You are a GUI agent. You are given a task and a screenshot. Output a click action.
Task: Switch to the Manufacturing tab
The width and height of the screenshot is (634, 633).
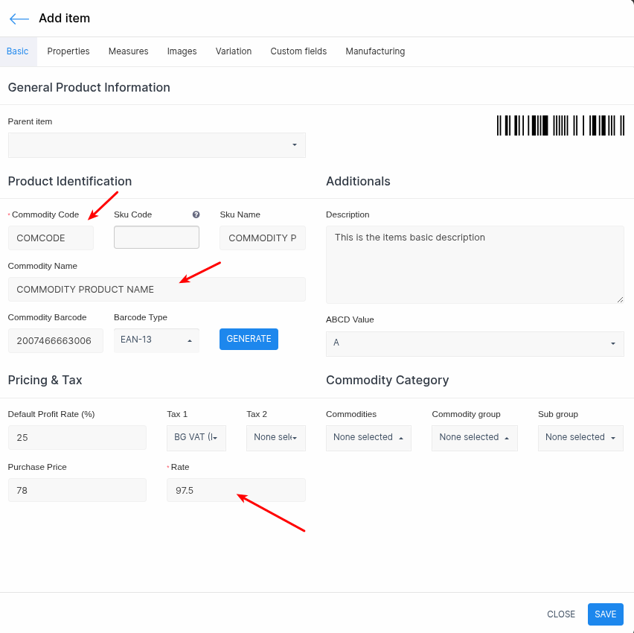click(x=375, y=51)
